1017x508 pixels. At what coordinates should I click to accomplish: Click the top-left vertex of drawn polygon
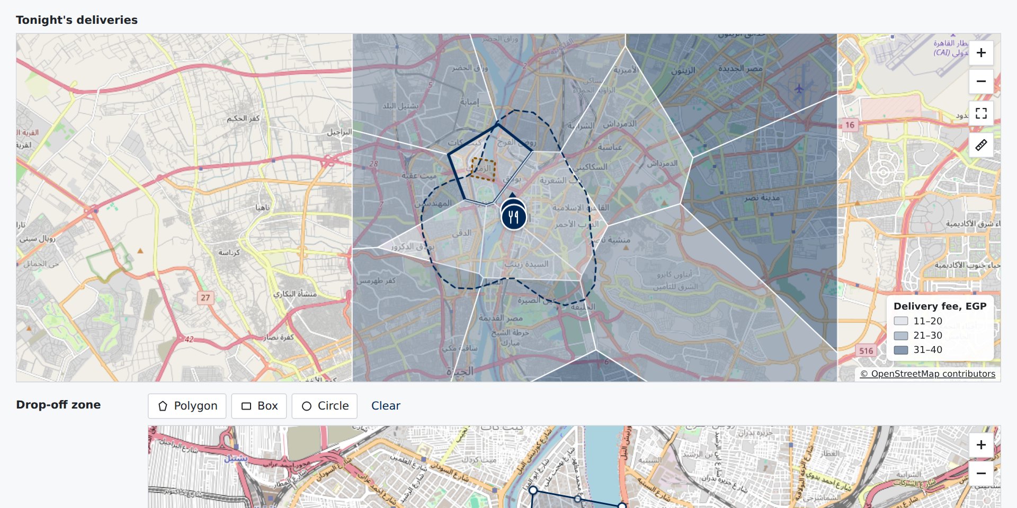pyautogui.click(x=533, y=491)
